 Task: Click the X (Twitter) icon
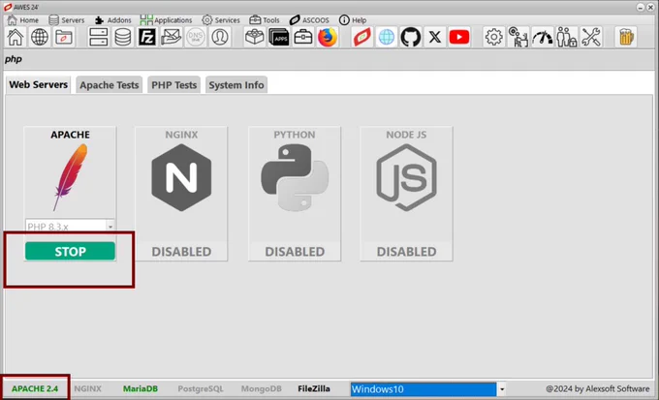pyautogui.click(x=435, y=37)
